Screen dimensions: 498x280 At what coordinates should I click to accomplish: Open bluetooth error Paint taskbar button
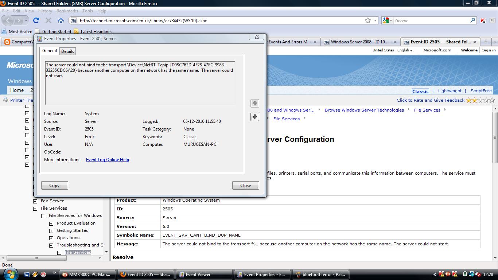tap(320, 275)
